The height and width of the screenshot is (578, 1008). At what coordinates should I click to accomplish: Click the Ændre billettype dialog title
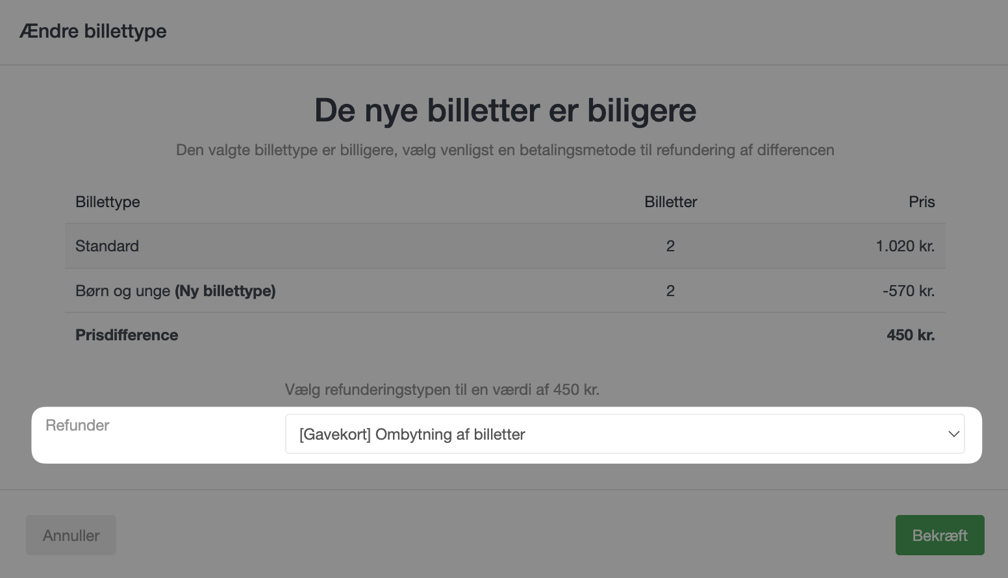pyautogui.click(x=93, y=31)
